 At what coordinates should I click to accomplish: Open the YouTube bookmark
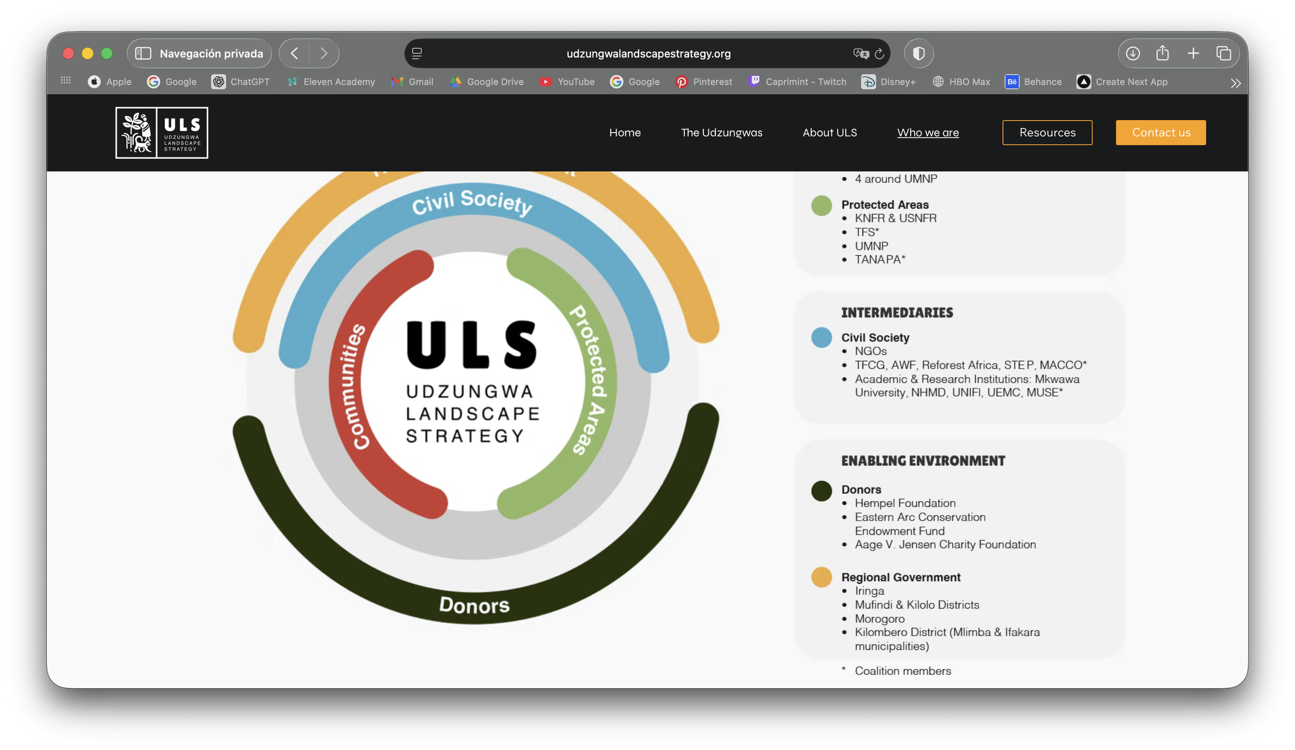pyautogui.click(x=567, y=82)
